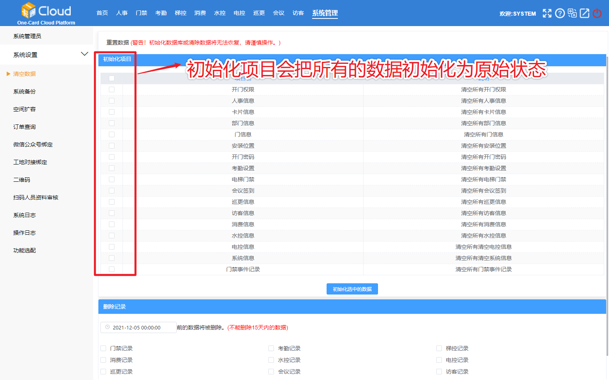This screenshot has height=380, width=609.
Task: Click the 初始化选中的数据 button
Action: (x=352, y=289)
